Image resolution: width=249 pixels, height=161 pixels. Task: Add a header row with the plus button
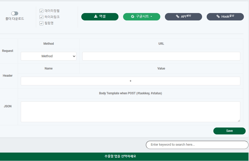[130, 81]
